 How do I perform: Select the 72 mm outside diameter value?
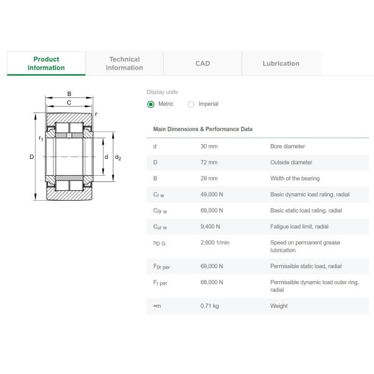tap(209, 163)
